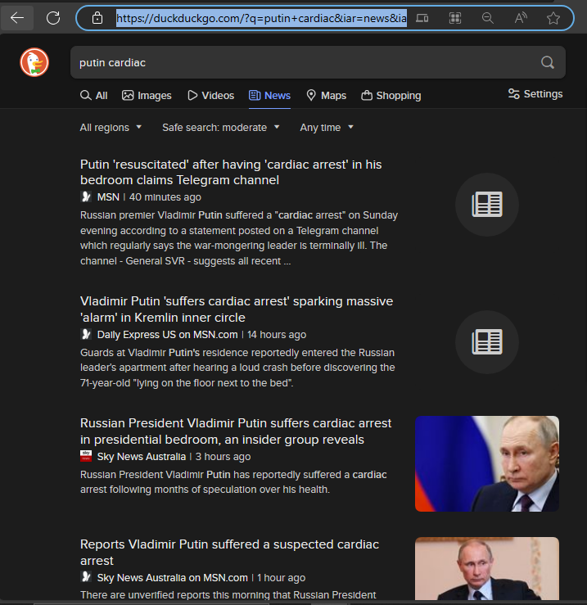Click the lock site-info icon
This screenshot has width=587, height=605.
pos(97,18)
